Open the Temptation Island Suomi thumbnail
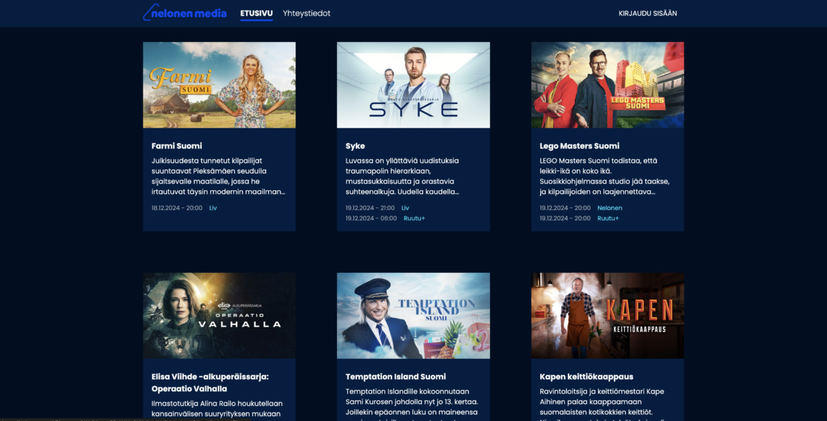Image resolution: width=827 pixels, height=421 pixels. pyautogui.click(x=413, y=316)
